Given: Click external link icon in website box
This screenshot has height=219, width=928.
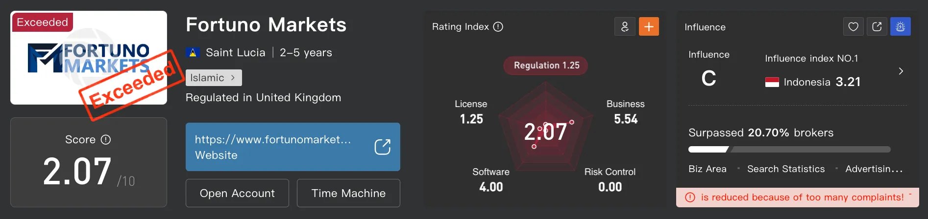Looking at the screenshot, I should [383, 147].
